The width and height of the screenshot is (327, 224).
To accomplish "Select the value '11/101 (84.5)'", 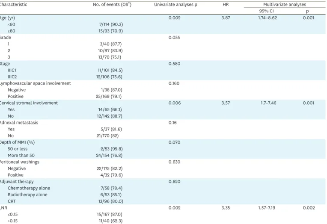I will click(x=110, y=71).
